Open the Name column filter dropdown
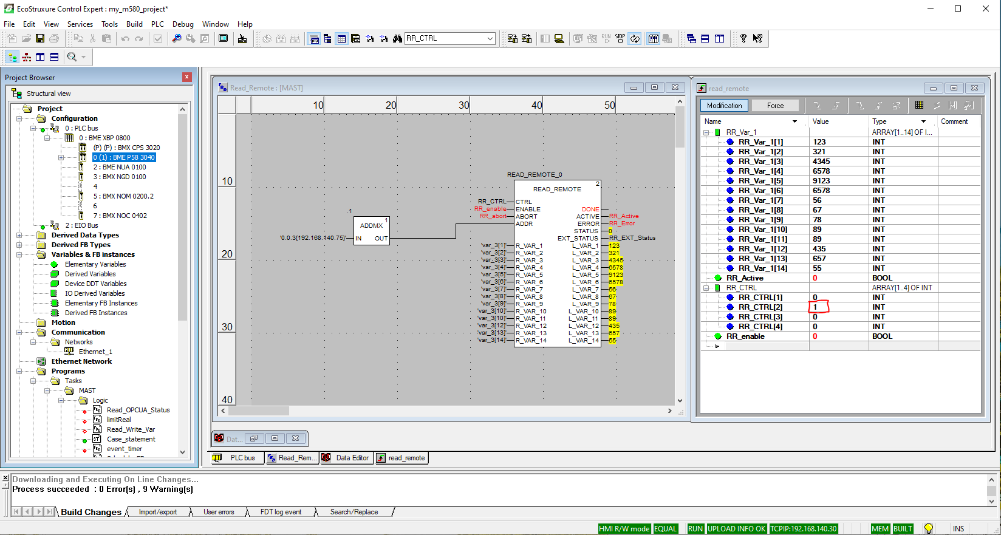 794,121
